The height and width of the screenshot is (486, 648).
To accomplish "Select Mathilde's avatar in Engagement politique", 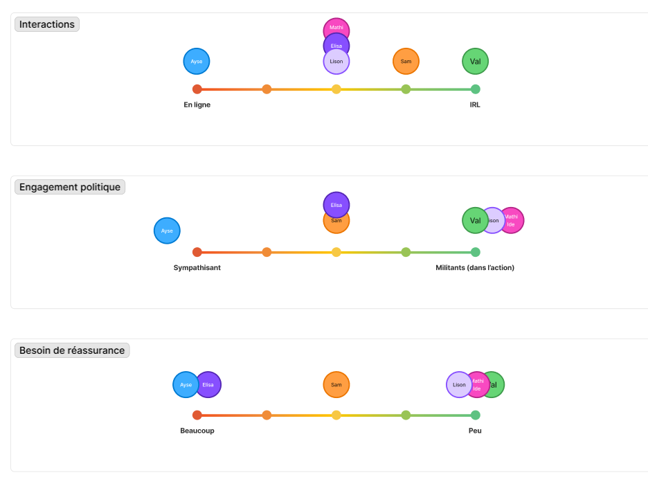I will tap(514, 221).
